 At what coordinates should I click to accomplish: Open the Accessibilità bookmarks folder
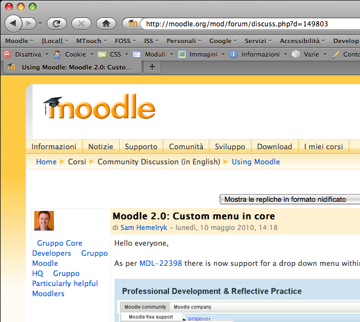tap(302, 41)
